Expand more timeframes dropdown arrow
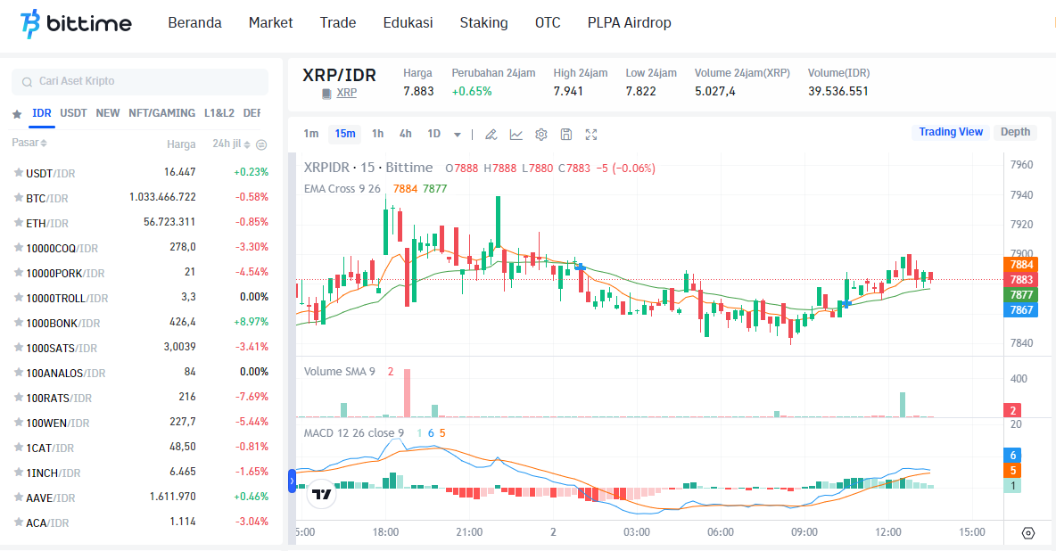This screenshot has width=1056, height=551. 458,135
